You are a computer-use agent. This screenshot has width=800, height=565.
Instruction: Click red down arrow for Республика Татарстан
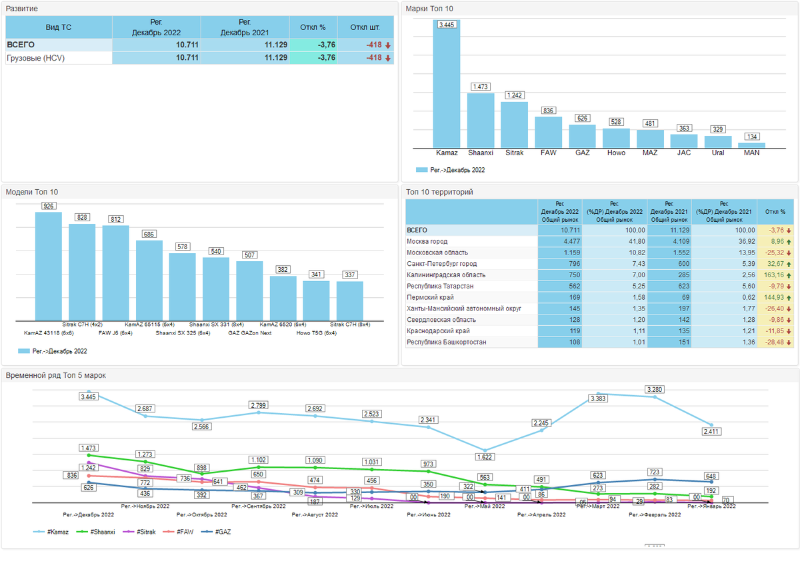pyautogui.click(x=790, y=286)
